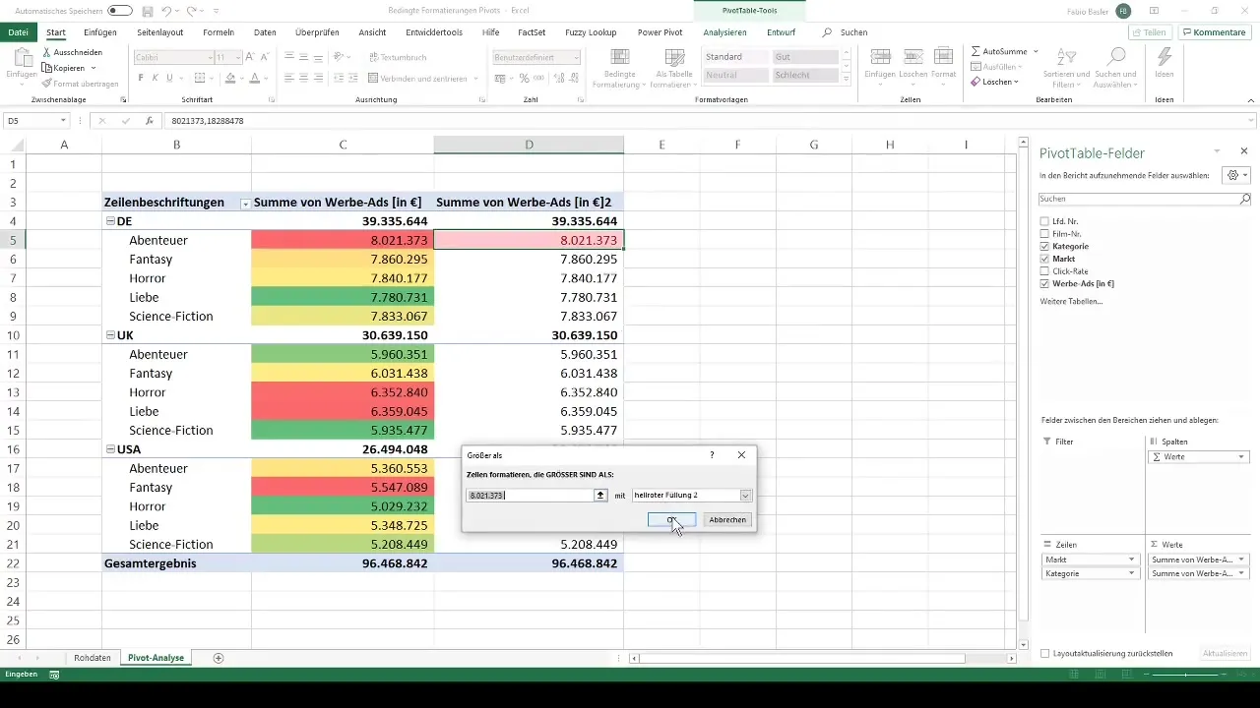
Task: Collapse the UK group
Action: tap(110, 335)
